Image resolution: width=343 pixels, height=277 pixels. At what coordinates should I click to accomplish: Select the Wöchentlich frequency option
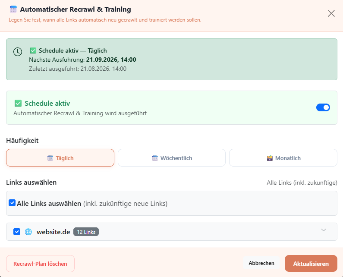pyautogui.click(x=172, y=158)
